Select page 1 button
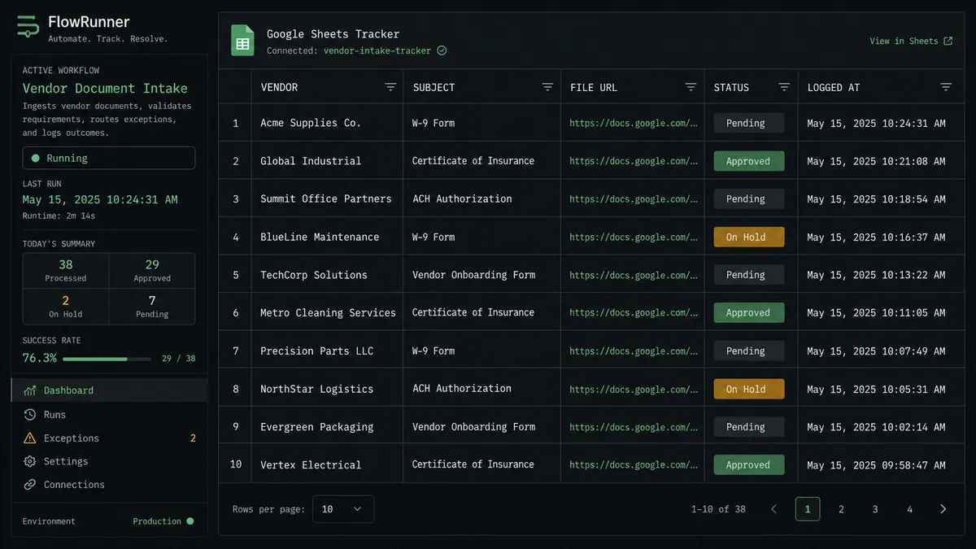The image size is (976, 549). point(808,509)
